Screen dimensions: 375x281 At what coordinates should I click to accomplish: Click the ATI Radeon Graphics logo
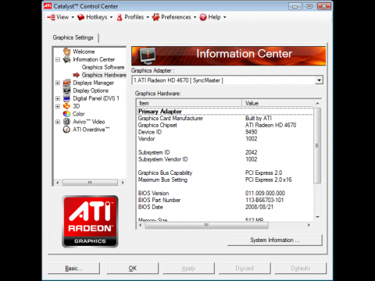(x=90, y=222)
